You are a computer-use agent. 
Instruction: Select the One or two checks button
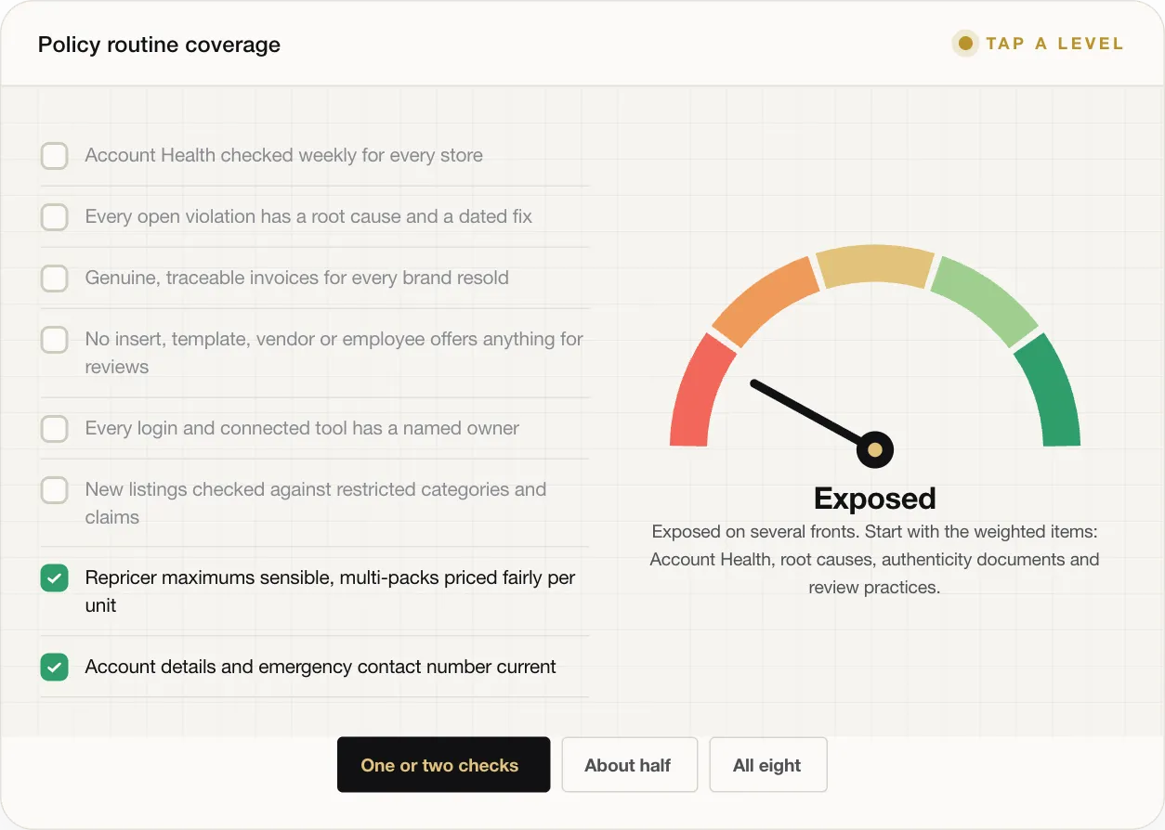[x=443, y=765]
